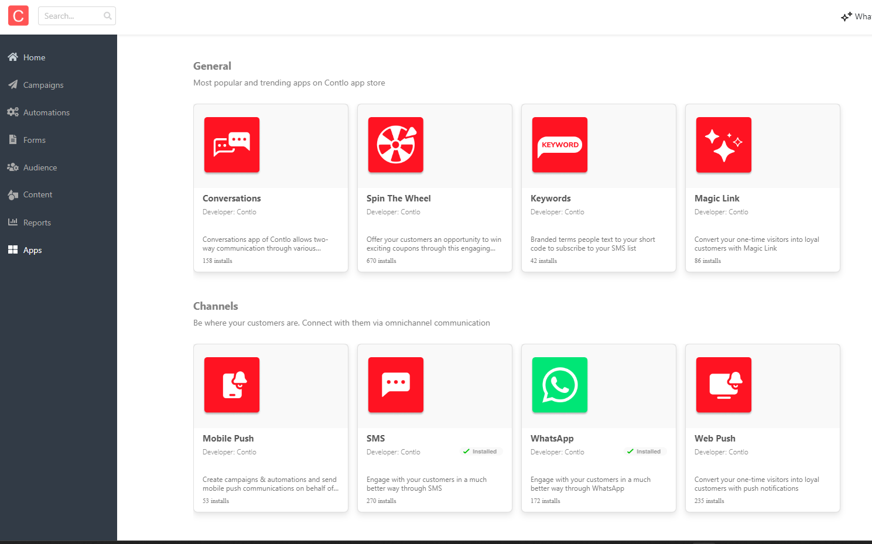
Task: Click the Forms document icon
Action: tap(13, 139)
